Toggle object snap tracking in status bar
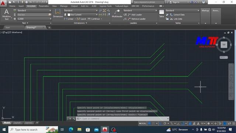The width and height of the screenshot is (236, 133). coord(178,123)
